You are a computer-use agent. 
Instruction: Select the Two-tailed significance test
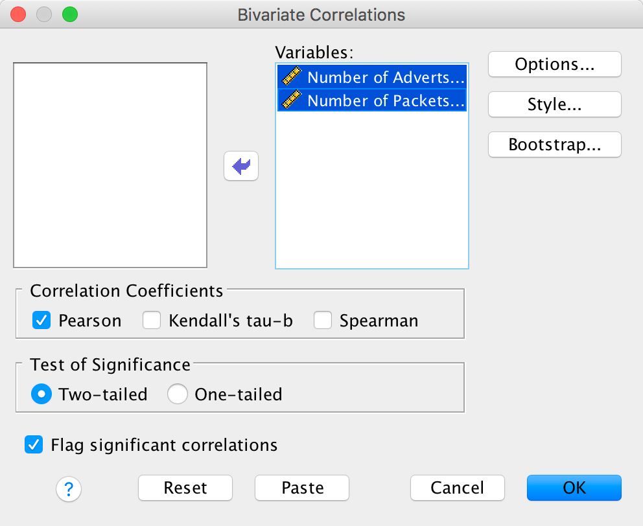[41, 394]
